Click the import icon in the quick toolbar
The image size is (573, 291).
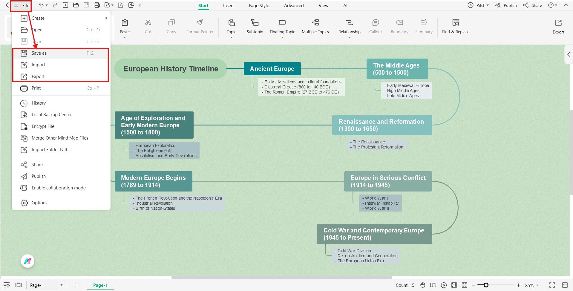120,5
